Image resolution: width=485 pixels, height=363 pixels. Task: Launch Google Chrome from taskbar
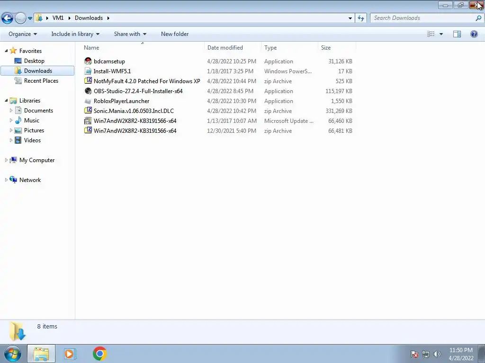[x=99, y=354]
